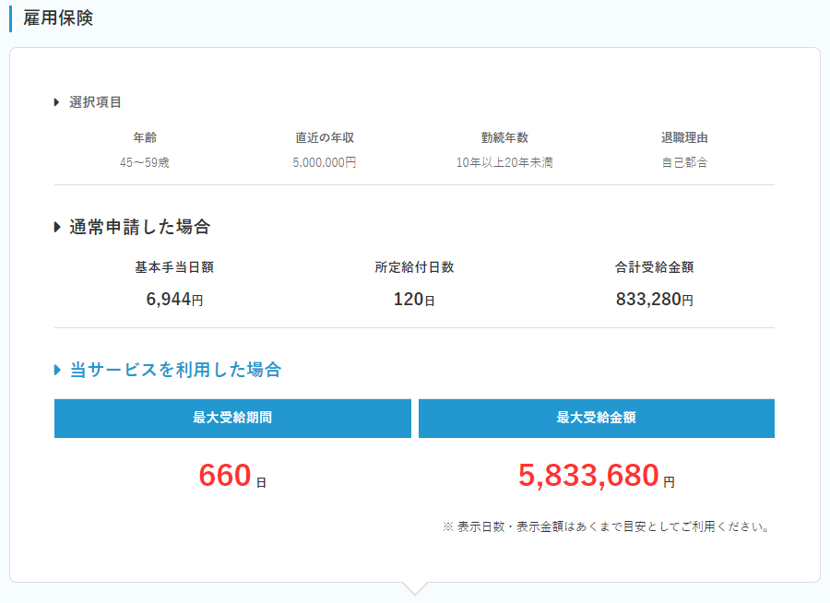
Task: Click the 最大受給期間 blue header
Action: [x=233, y=419]
